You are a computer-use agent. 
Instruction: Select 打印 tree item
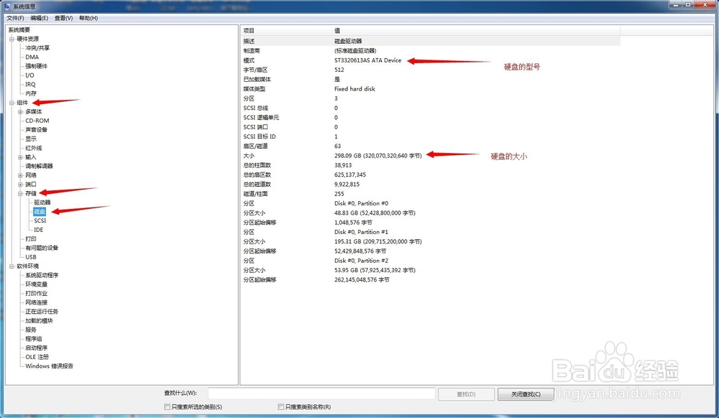coord(31,238)
